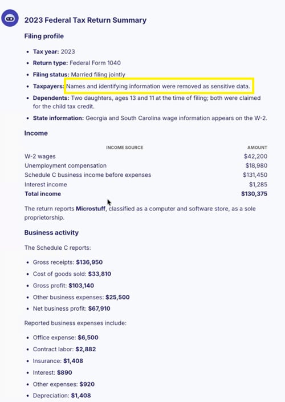Image resolution: width=285 pixels, height=402 pixels.
Task: Click the bold Microstuff business name
Action: 91,209
